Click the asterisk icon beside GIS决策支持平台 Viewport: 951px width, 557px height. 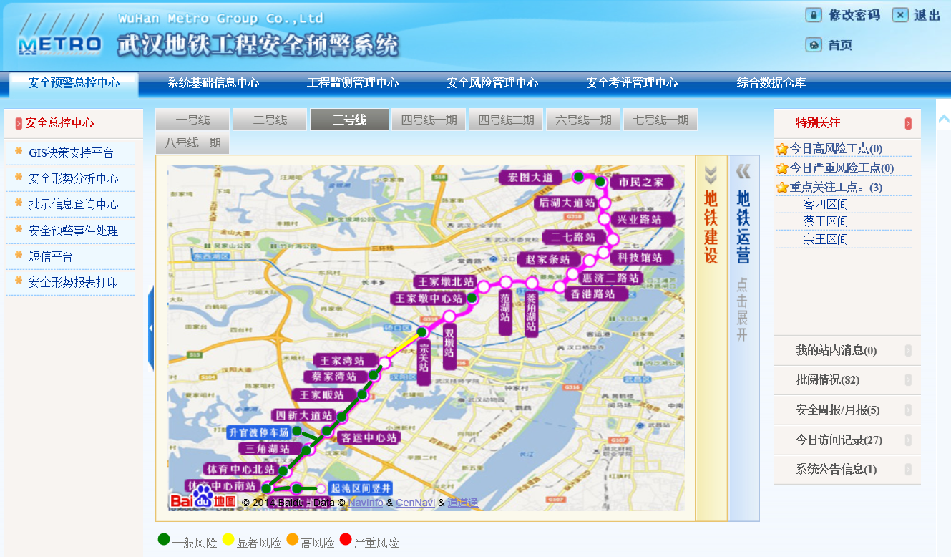pos(19,152)
